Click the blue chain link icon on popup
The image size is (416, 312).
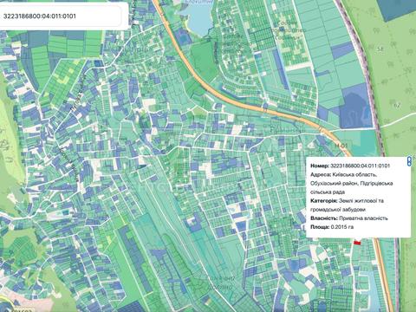[409, 161]
